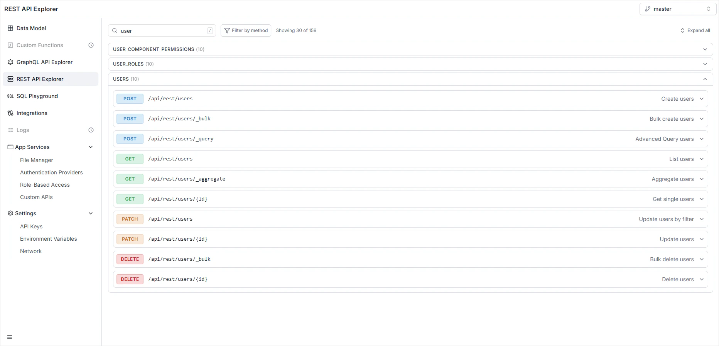
Task: Toggle sidebar with hamburger menu icon
Action: (10, 337)
